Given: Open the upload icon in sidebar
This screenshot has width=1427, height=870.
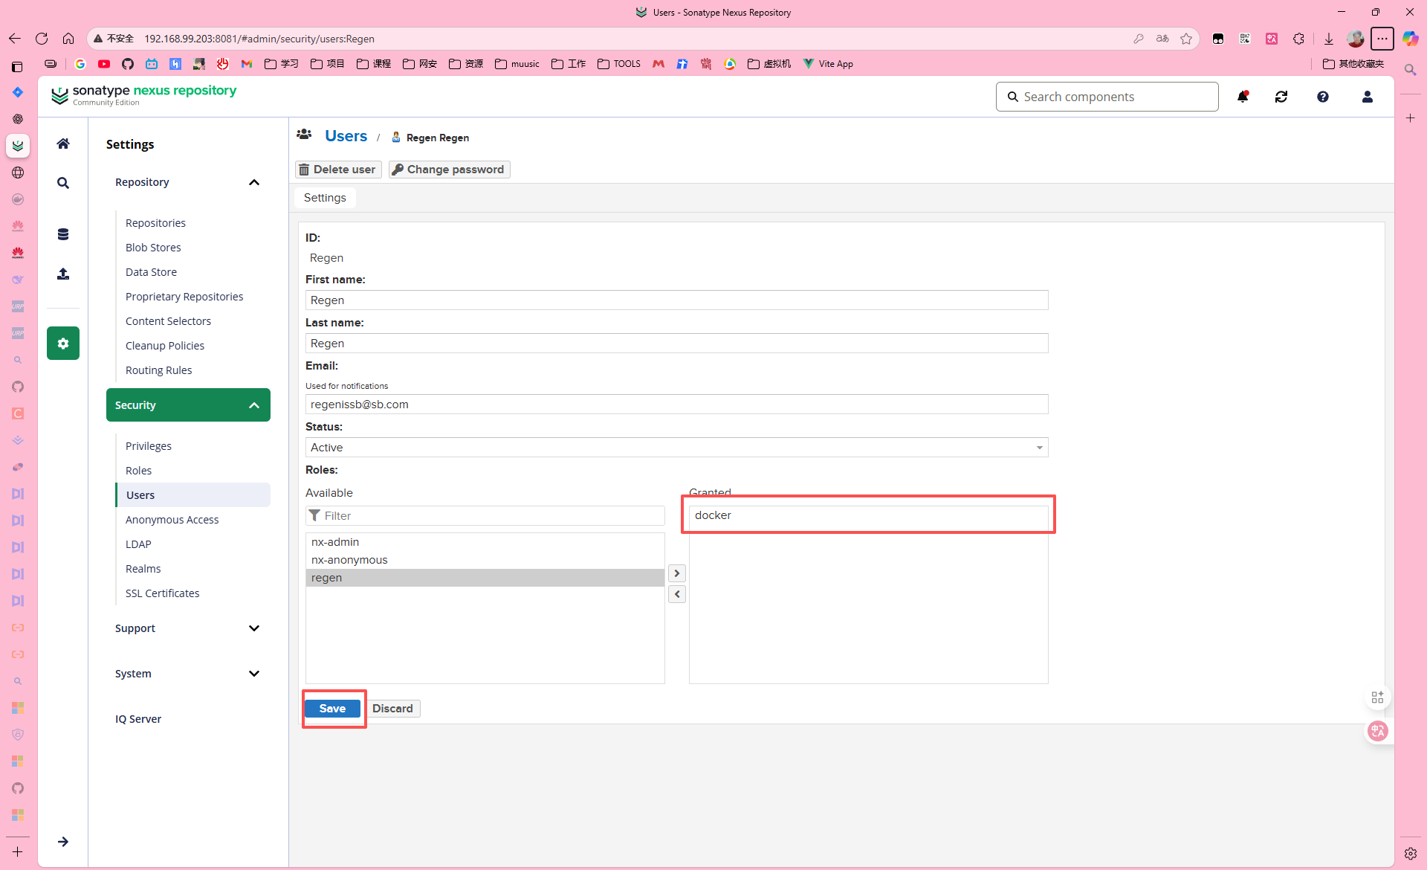Looking at the screenshot, I should 63,274.
